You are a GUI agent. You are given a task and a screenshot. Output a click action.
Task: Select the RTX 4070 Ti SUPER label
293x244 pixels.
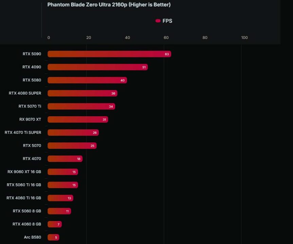pyautogui.click(x=23, y=133)
